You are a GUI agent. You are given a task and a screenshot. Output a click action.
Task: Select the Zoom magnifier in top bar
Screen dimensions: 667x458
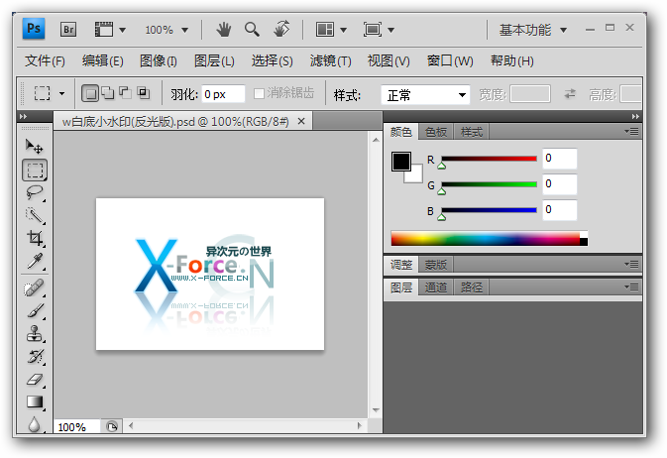[252, 30]
